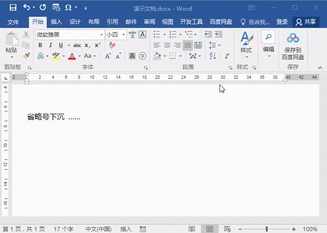Apply red font color A button
The width and height of the screenshot is (327, 233).
pyautogui.click(x=72, y=56)
